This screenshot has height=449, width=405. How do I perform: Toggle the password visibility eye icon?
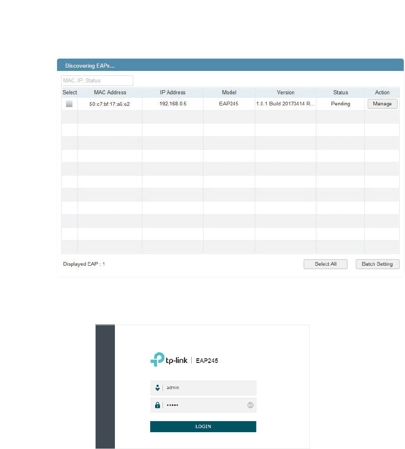[250, 405]
